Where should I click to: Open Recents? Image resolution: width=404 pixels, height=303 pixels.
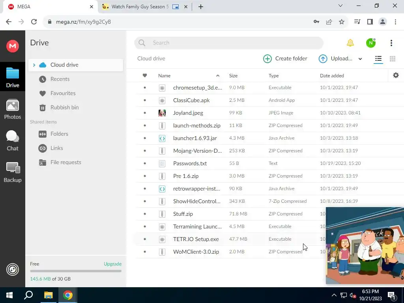(x=60, y=79)
